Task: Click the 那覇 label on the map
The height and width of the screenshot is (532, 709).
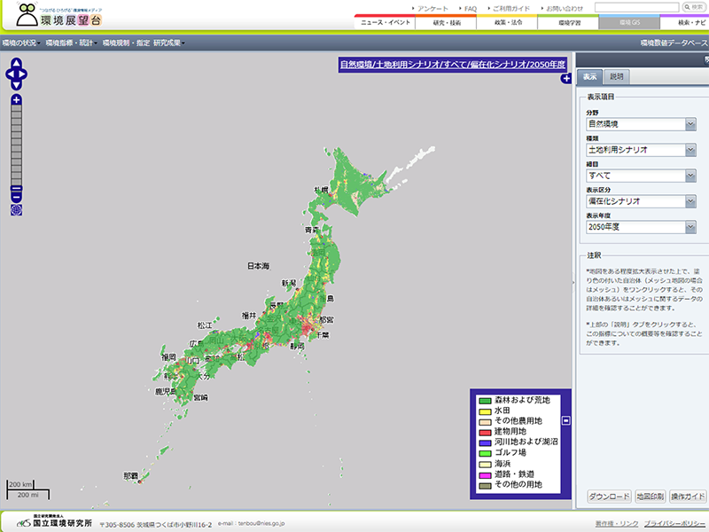Action: (130, 476)
